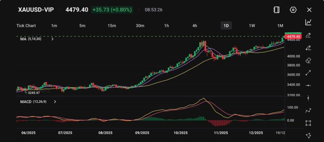
Task: Open the hexagon chart settings icon
Action: pos(293,10)
